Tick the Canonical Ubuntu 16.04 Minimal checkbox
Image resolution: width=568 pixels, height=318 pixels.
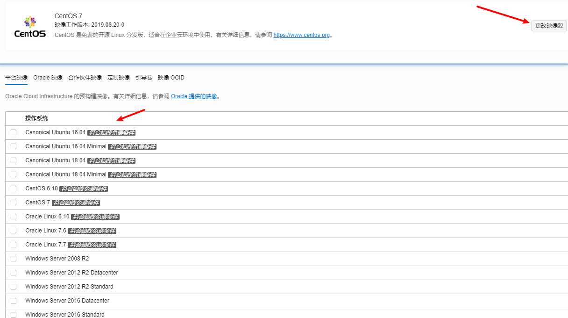14,146
